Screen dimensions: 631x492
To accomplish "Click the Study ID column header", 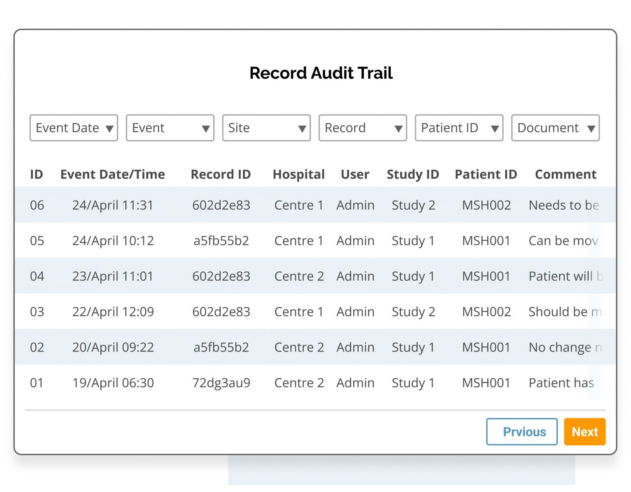I will tap(413, 174).
